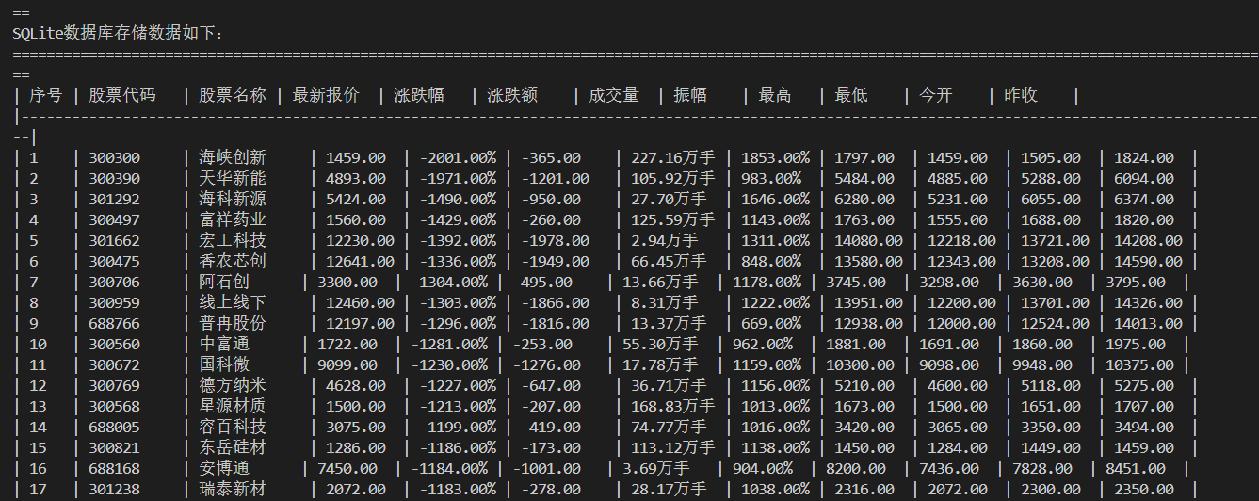Image resolution: width=1259 pixels, height=501 pixels.
Task: Select stock code 300821
Action: coord(115,447)
